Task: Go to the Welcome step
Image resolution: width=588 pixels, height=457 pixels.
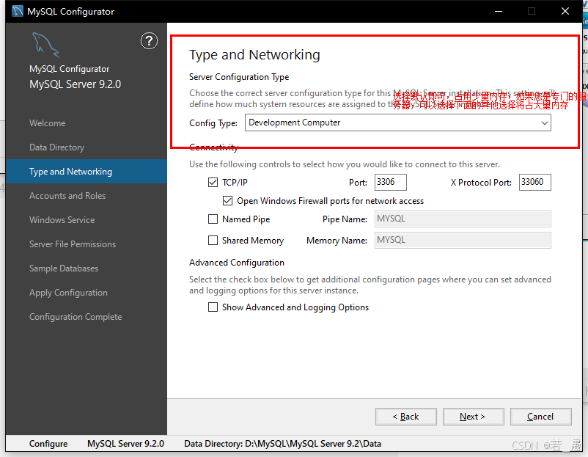Action: tap(48, 123)
